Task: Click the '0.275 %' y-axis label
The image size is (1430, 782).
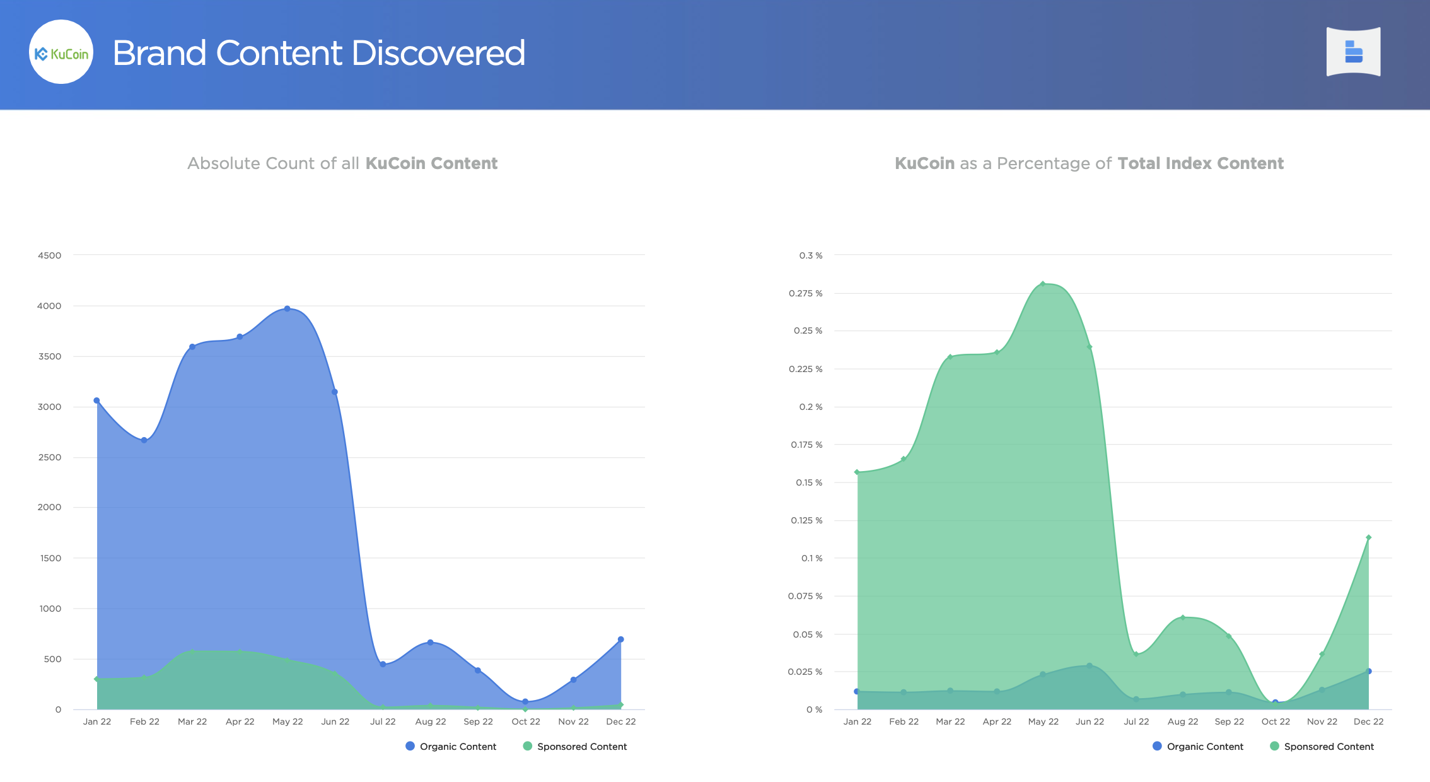Action: [806, 293]
